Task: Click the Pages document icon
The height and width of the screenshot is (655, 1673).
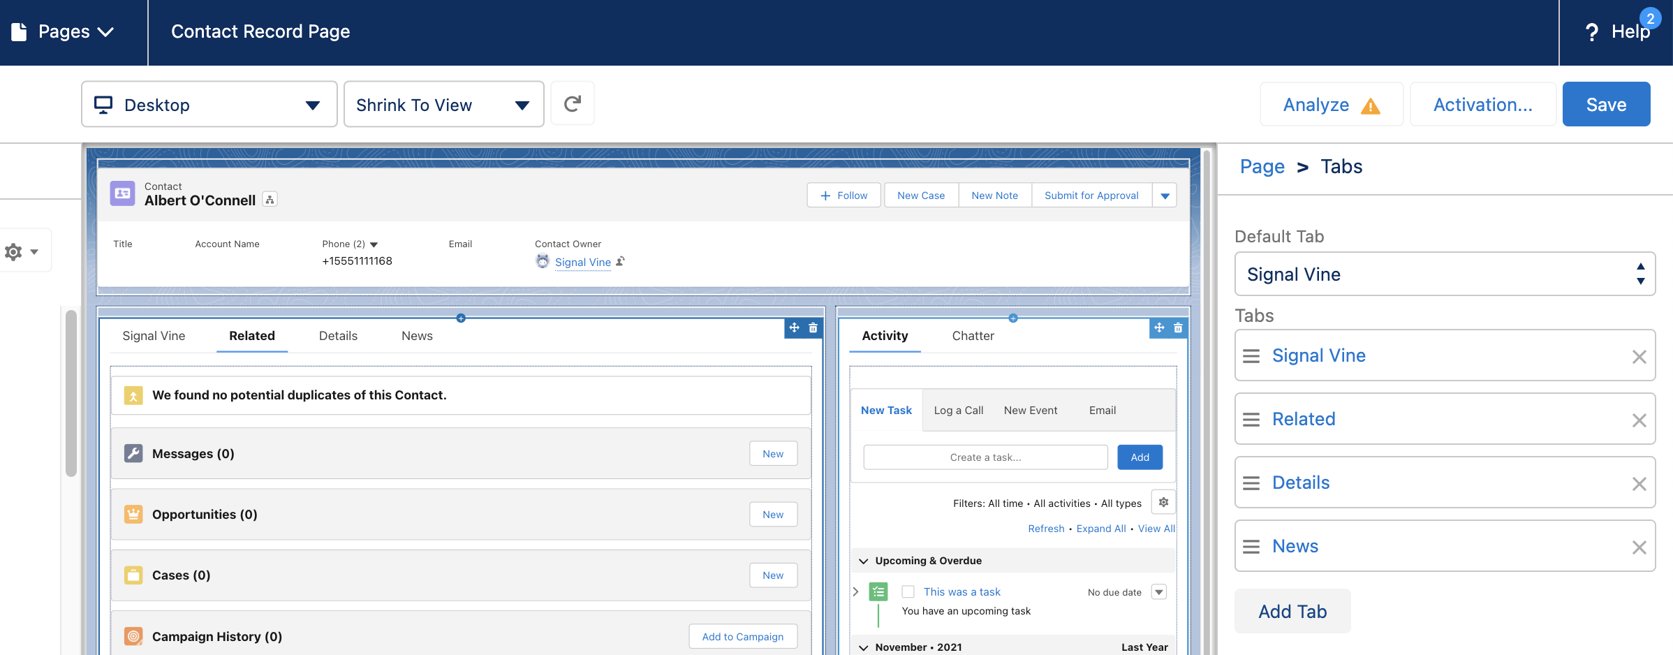Action: 18,31
